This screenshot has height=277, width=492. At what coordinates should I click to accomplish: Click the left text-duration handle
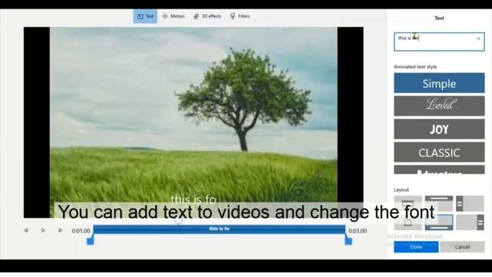point(90,241)
